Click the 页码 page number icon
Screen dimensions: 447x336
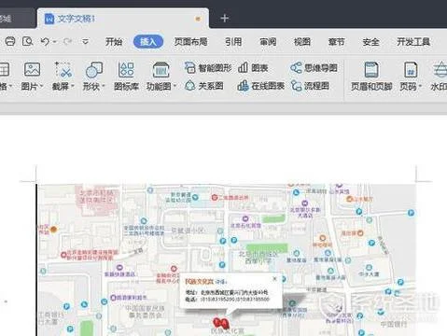411,69
